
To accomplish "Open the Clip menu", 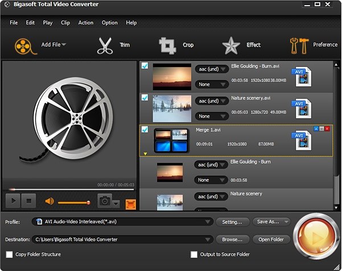I will click(65, 23).
